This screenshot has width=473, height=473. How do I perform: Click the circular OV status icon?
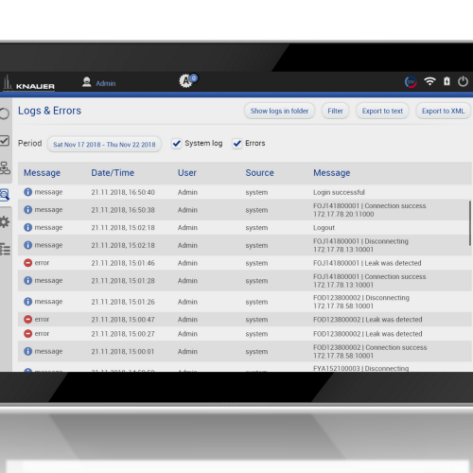coord(411,82)
